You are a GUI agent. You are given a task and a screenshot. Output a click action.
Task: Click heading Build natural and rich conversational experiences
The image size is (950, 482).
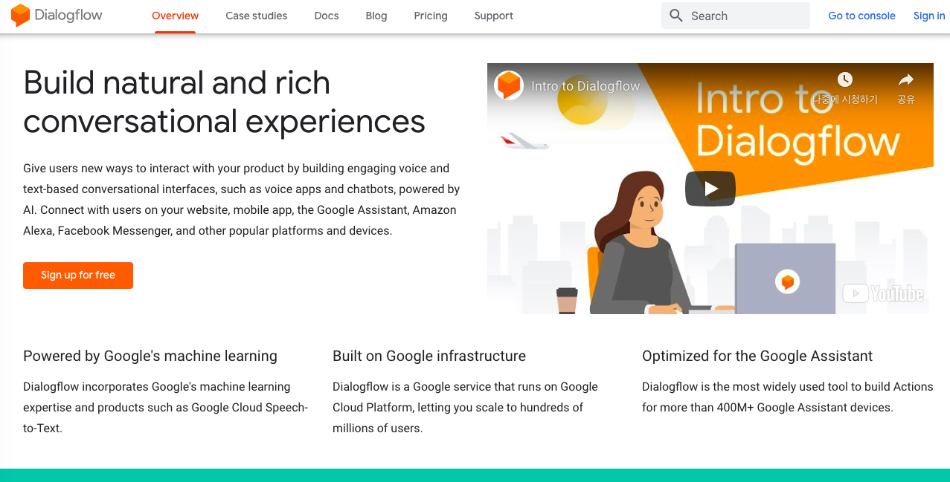pyautogui.click(x=224, y=102)
